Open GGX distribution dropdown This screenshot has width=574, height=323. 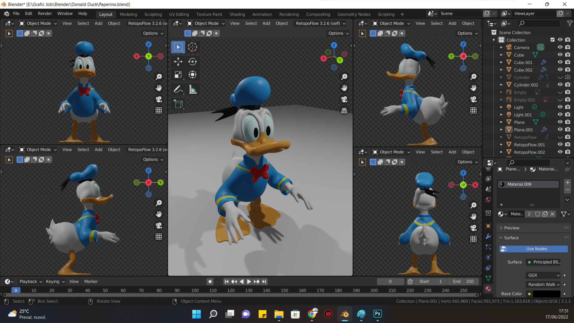point(543,275)
